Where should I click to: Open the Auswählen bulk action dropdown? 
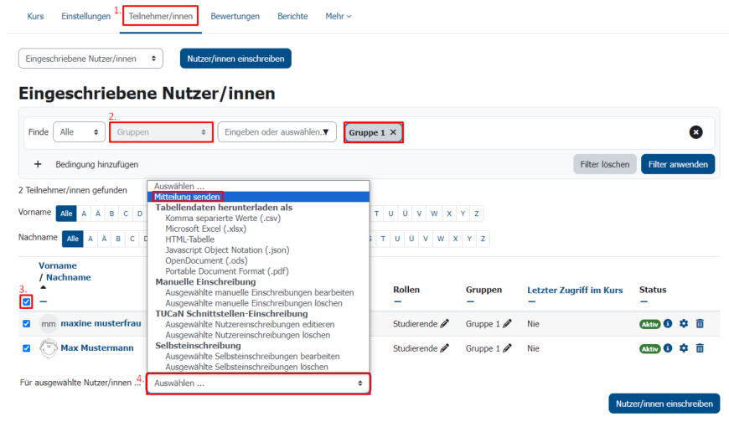point(258,383)
